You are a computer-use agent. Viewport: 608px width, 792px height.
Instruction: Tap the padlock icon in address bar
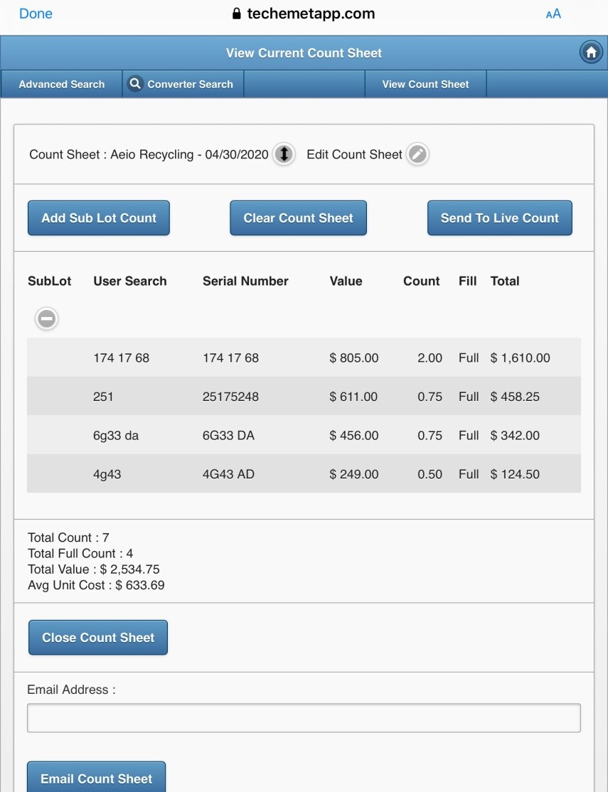237,14
